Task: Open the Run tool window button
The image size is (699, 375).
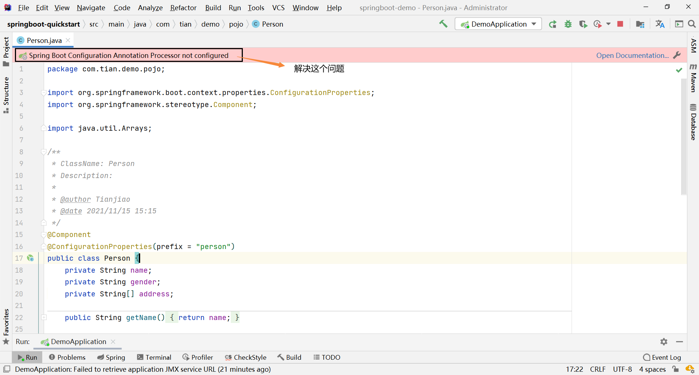Action: pyautogui.click(x=27, y=357)
